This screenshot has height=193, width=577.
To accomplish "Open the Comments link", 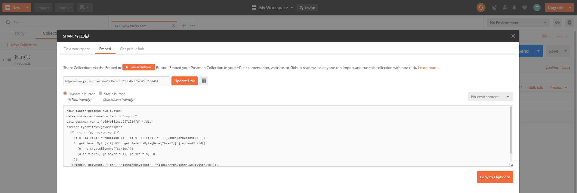I will pyautogui.click(x=555, y=36).
